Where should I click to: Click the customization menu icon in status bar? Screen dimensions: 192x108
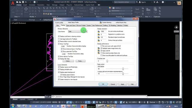coord(180,102)
